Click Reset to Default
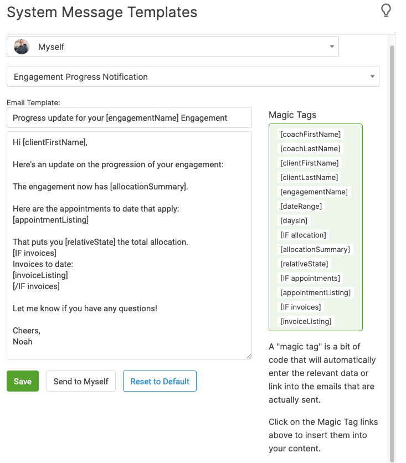The height and width of the screenshot is (463, 406). [160, 381]
